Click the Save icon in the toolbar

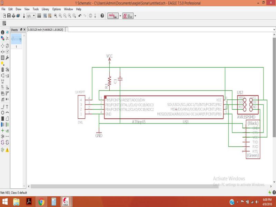click(x=9, y=16)
